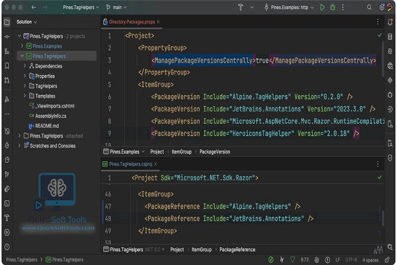Click the UTF-8 encoding indicator
Image resolution: width=397 pixels, height=265 pixels.
pyautogui.click(x=351, y=259)
